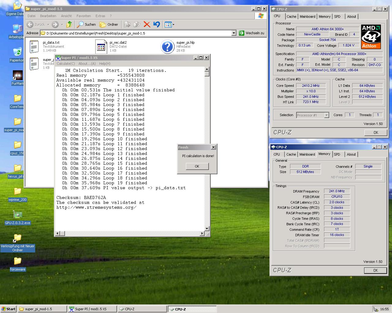Open About tab in lower CPU-Z
Viewport: 392px width, 313px height.
351,155
